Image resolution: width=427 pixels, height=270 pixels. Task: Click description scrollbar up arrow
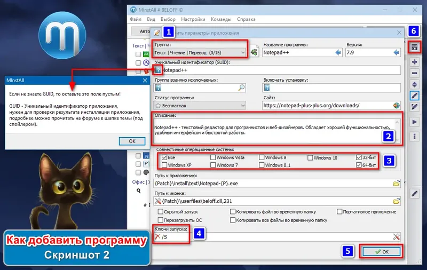coord(397,123)
